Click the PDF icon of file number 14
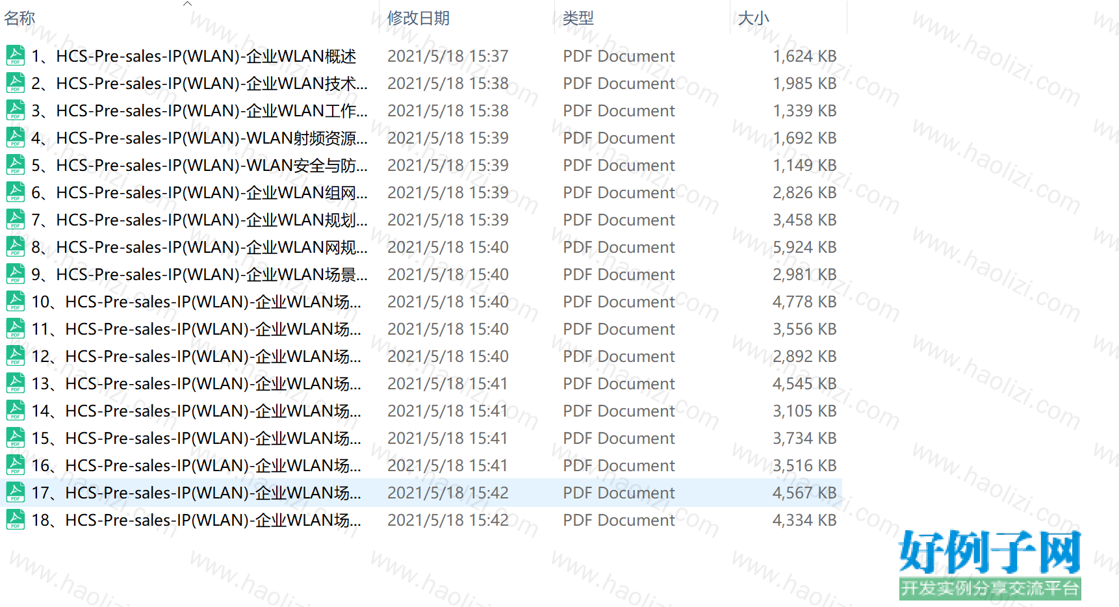 [16, 411]
